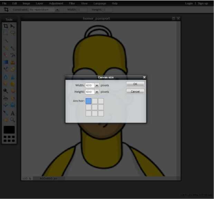Open the View menu
This screenshot has width=214, height=199.
point(84,3)
